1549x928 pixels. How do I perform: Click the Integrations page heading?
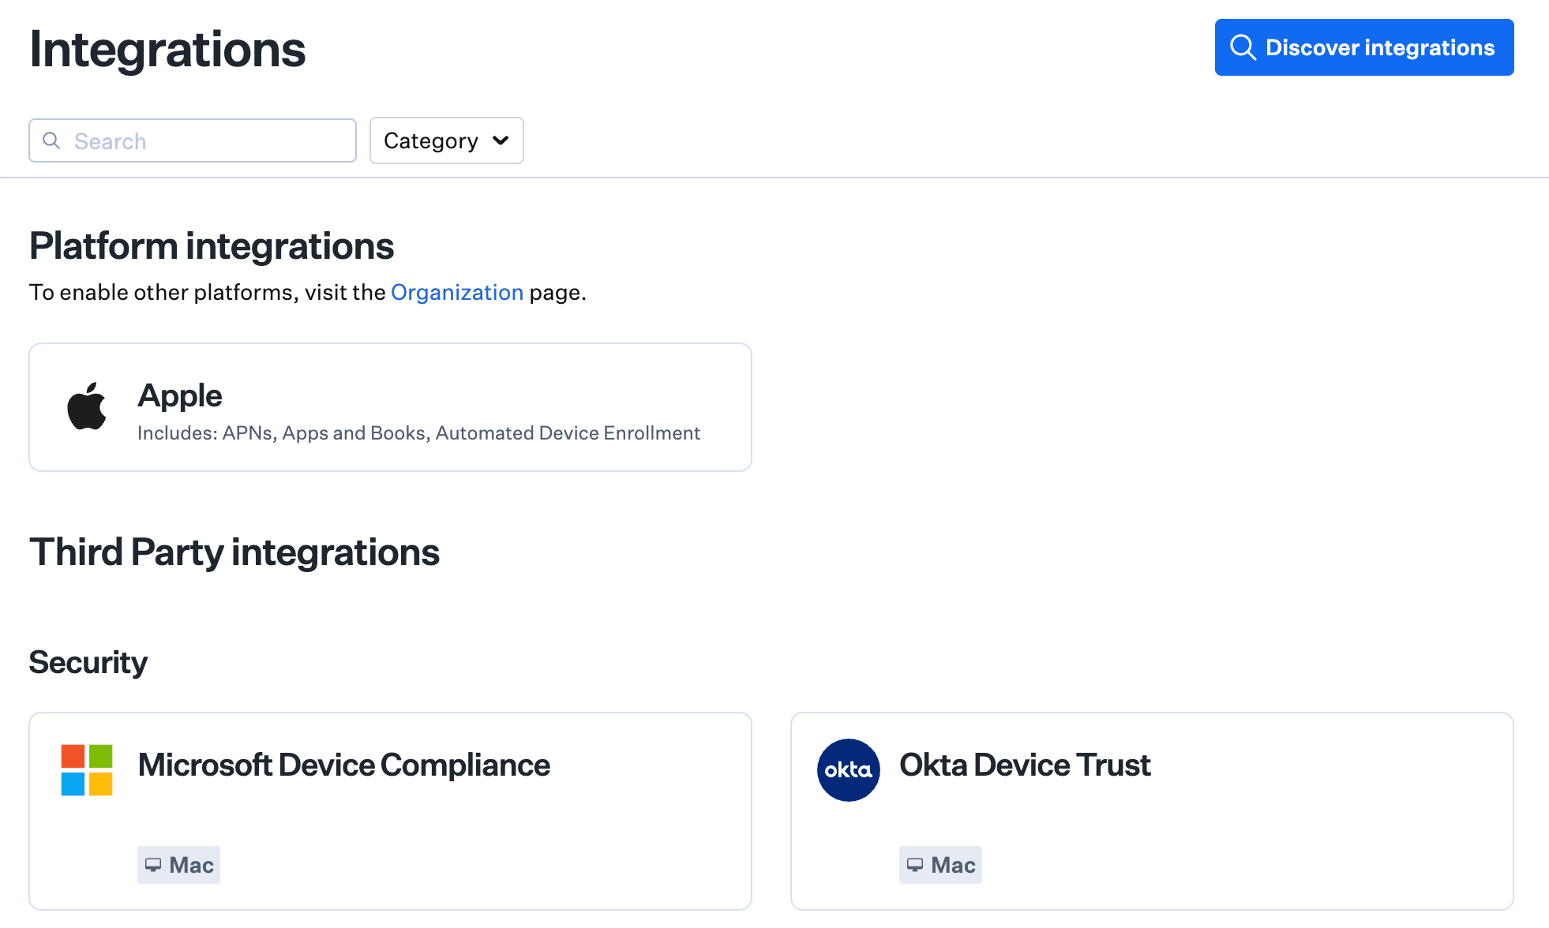(x=167, y=49)
